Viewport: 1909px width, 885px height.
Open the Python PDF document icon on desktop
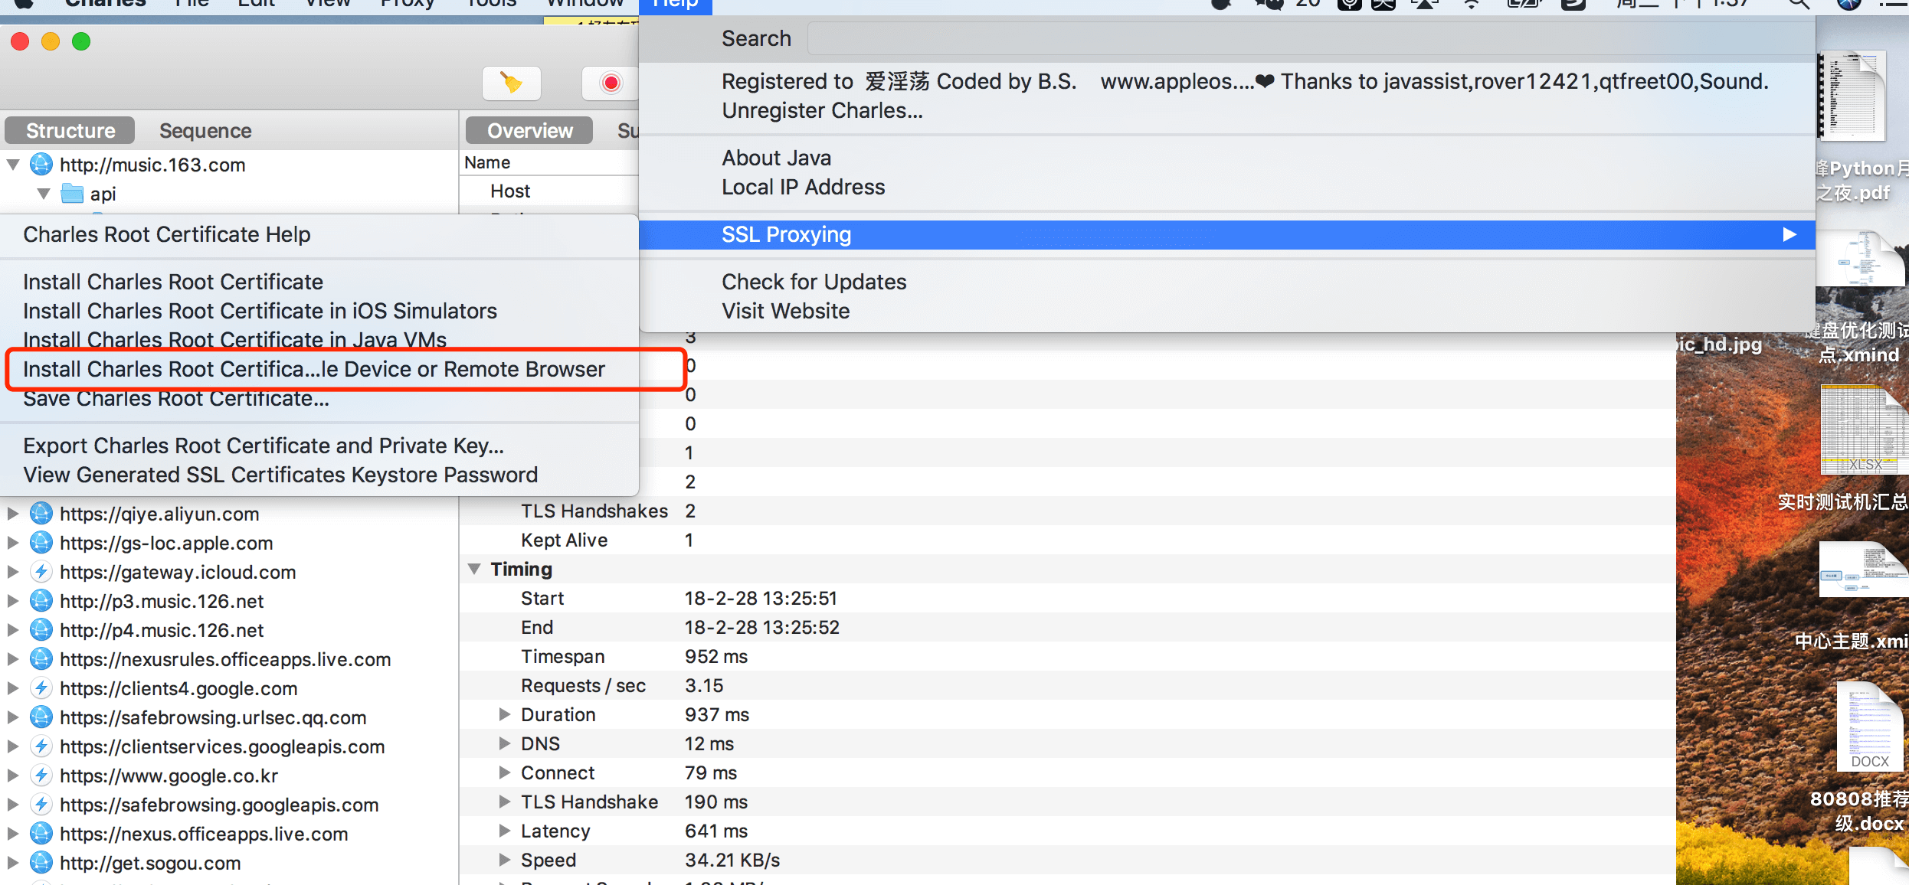pyautogui.click(x=1852, y=96)
